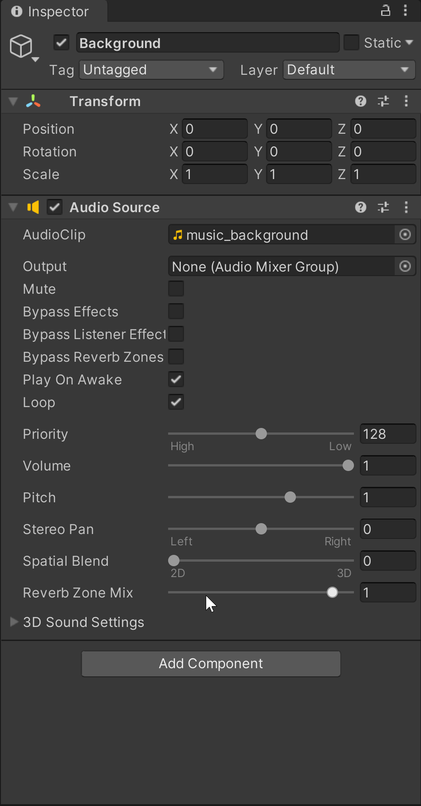Open the Layer dropdown showing Default
The image size is (421, 806).
pyautogui.click(x=349, y=70)
